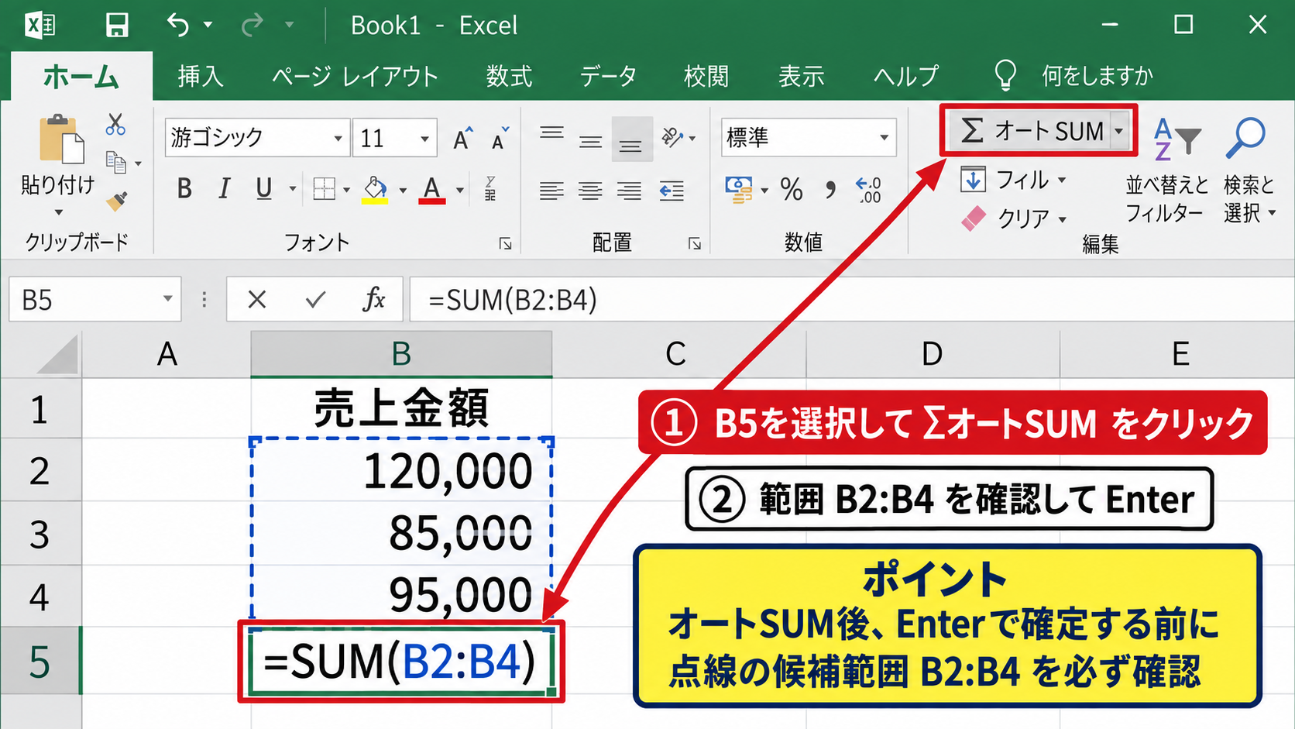The width and height of the screenshot is (1295, 729).
Task: Switch to the 校閲 tab
Action: [x=706, y=76]
